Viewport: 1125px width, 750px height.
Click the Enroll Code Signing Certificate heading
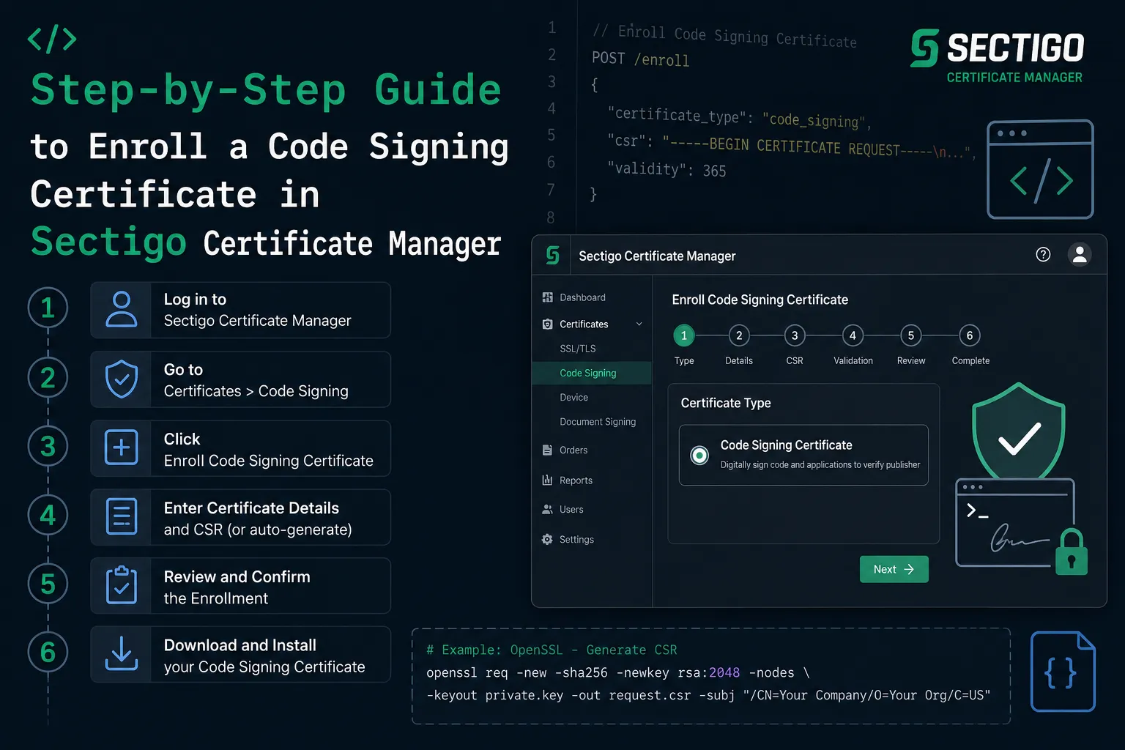coord(760,300)
